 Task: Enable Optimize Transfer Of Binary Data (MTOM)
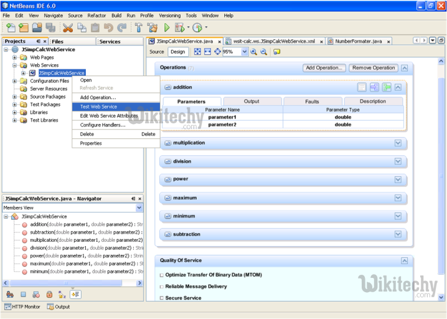(x=162, y=275)
